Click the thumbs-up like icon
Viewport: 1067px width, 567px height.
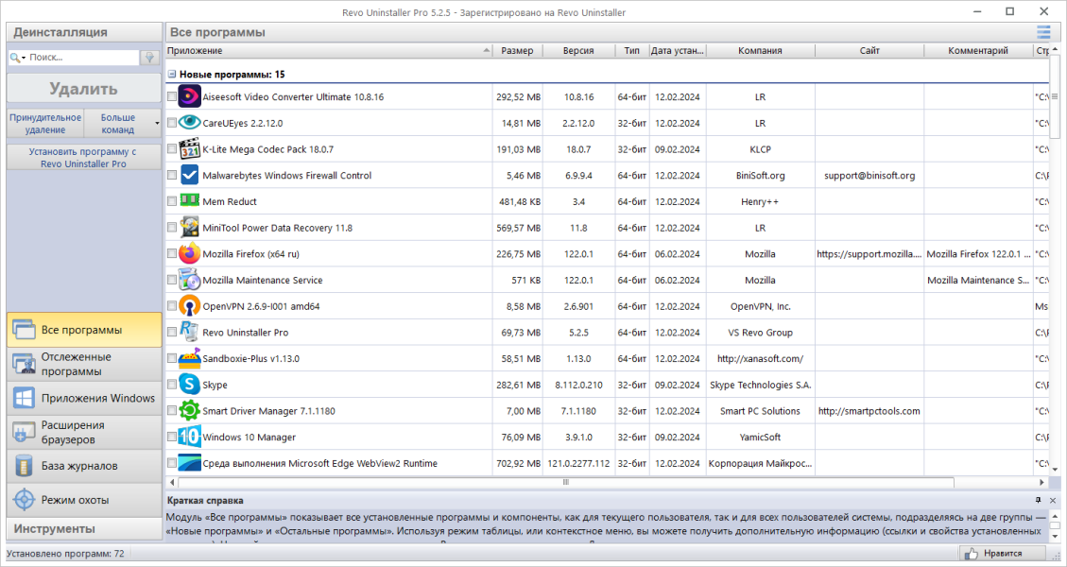click(x=971, y=554)
